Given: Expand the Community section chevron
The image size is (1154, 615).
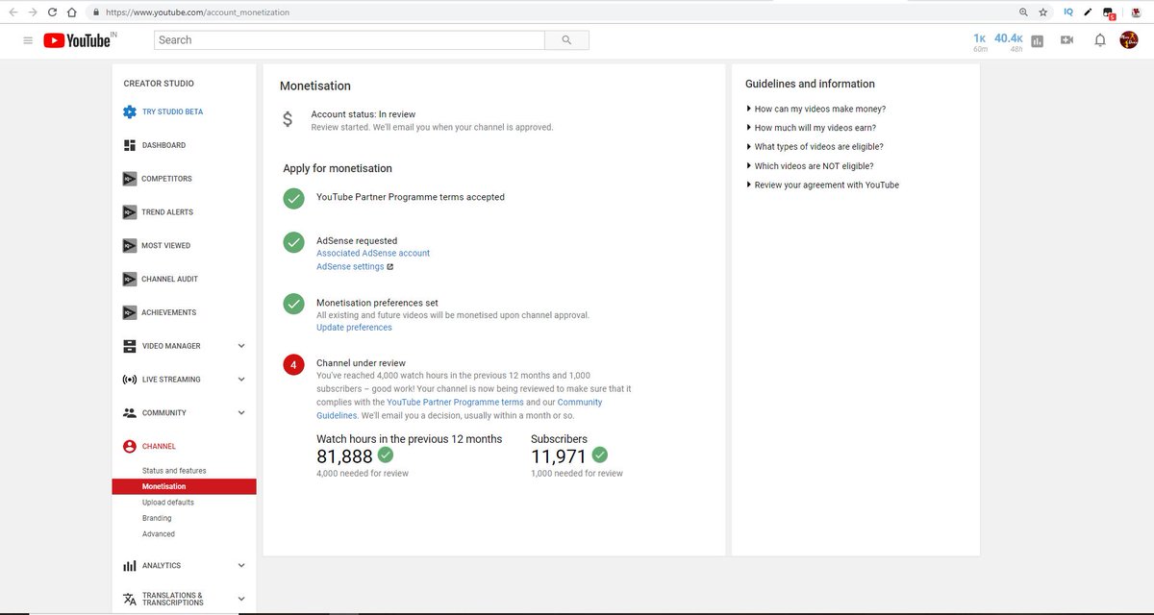Looking at the screenshot, I should click(x=241, y=413).
